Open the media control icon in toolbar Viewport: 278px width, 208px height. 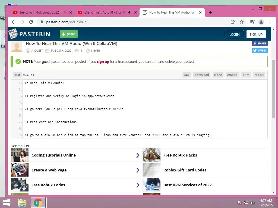[252, 22]
